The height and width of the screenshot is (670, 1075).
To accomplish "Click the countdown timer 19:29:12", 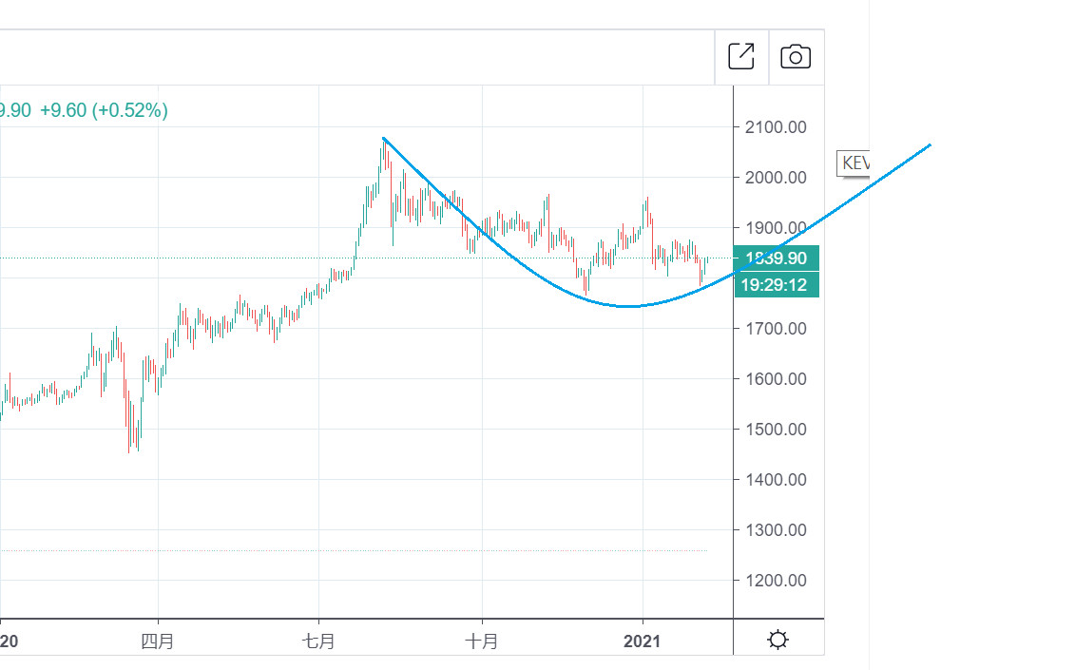I will coord(777,284).
